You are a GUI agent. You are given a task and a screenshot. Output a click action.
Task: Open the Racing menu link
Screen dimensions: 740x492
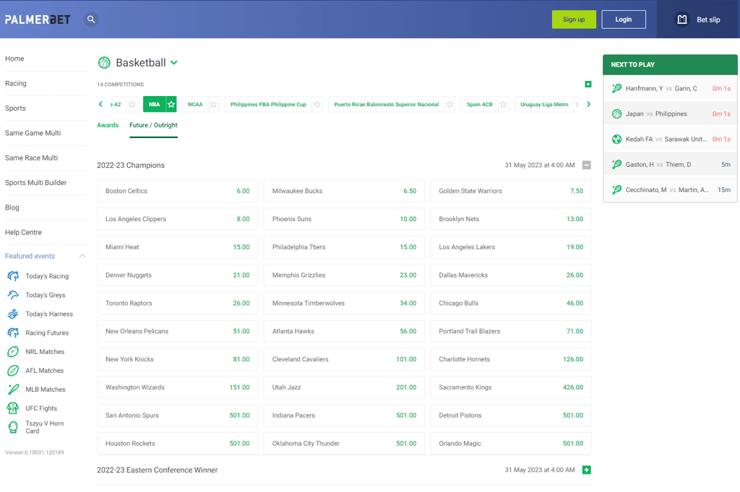[x=16, y=84]
